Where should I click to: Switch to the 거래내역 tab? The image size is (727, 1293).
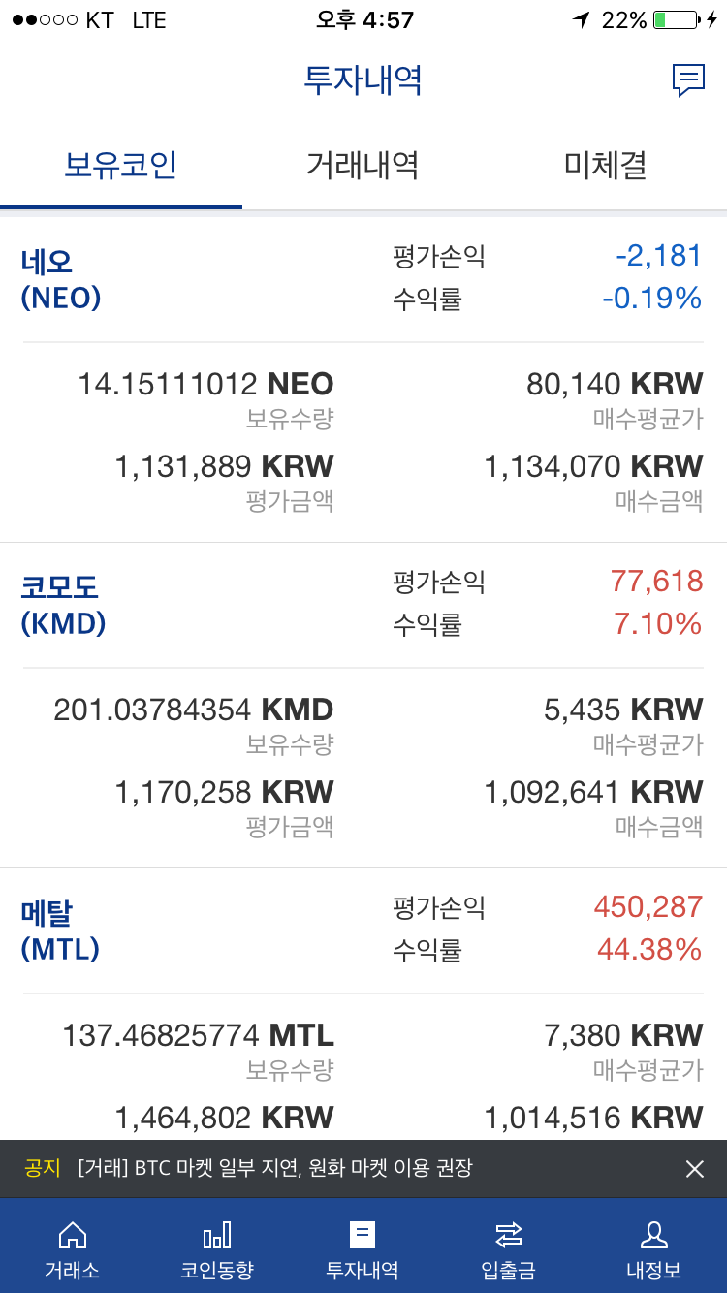click(x=363, y=165)
